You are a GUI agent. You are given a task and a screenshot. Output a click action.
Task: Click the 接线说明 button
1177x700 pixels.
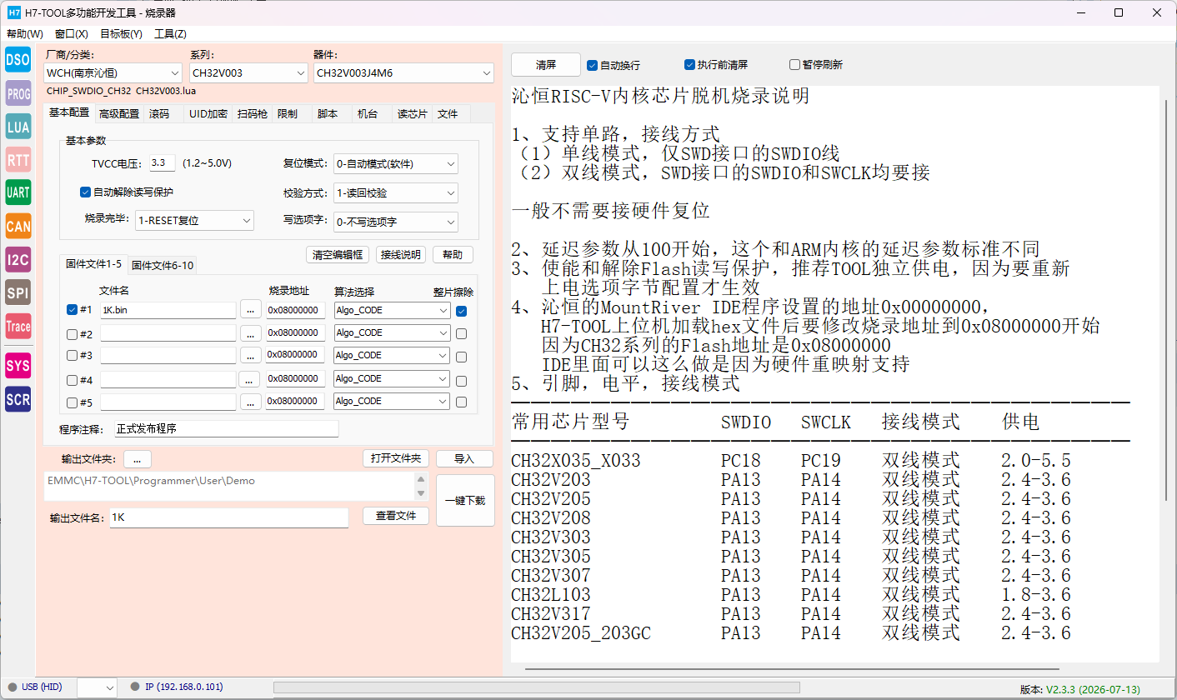401,255
